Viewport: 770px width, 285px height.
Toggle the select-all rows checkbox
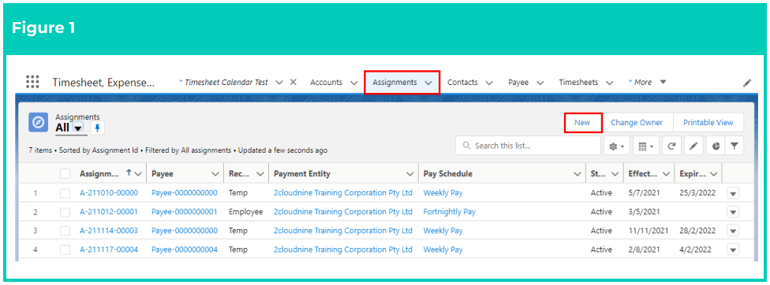pos(65,174)
